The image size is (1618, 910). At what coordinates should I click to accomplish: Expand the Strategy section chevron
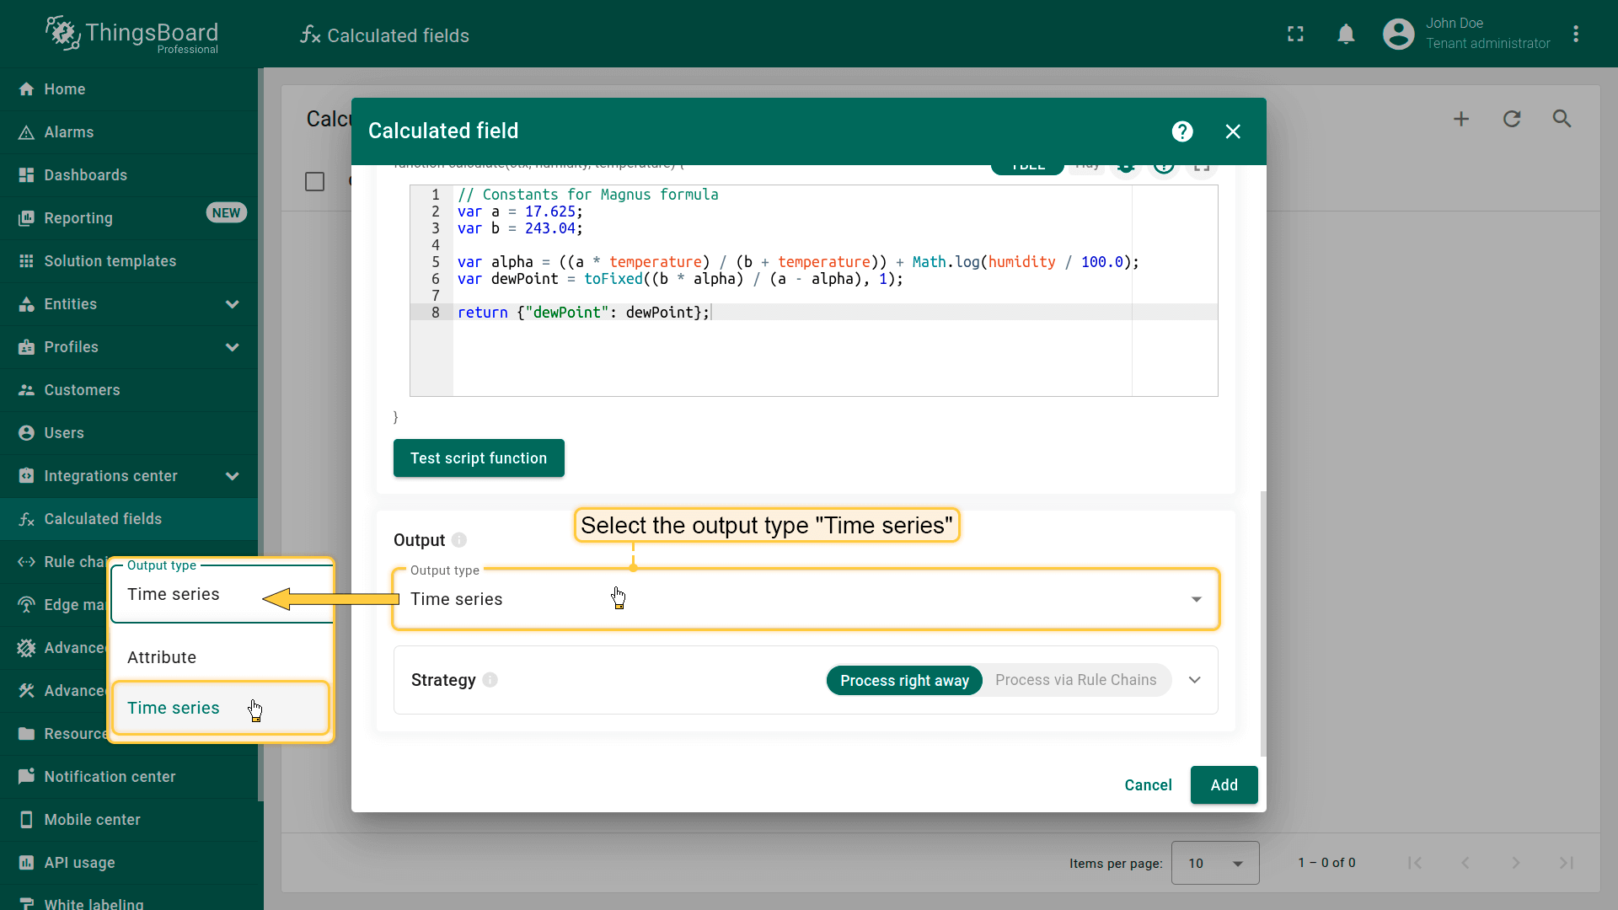[1194, 680]
